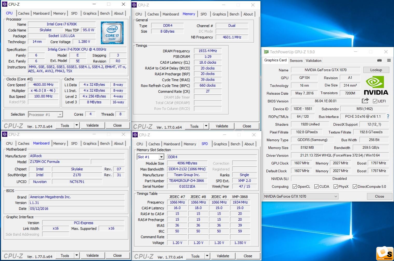
Task: Open CPU tab in Memory window
Action: [139, 14]
